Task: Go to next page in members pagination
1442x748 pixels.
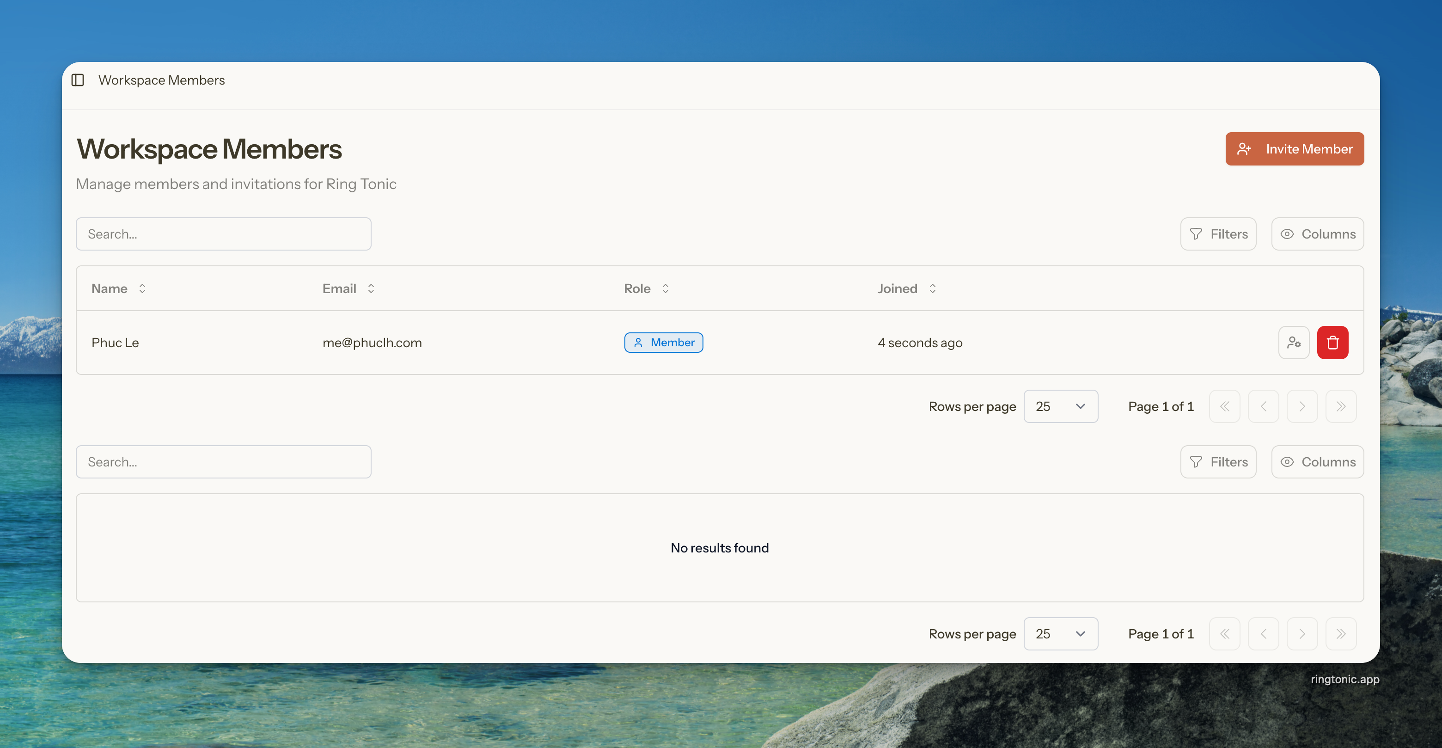Action: [x=1302, y=406]
